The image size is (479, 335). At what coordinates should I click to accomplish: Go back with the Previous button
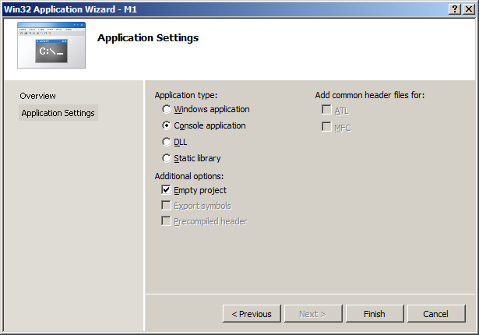[252, 314]
